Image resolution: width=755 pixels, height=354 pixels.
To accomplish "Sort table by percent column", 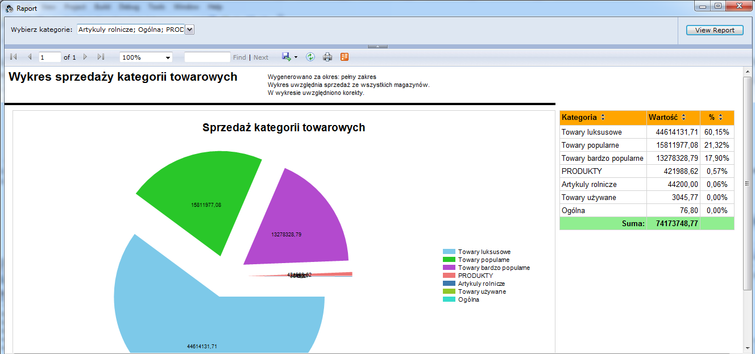I will (x=720, y=118).
